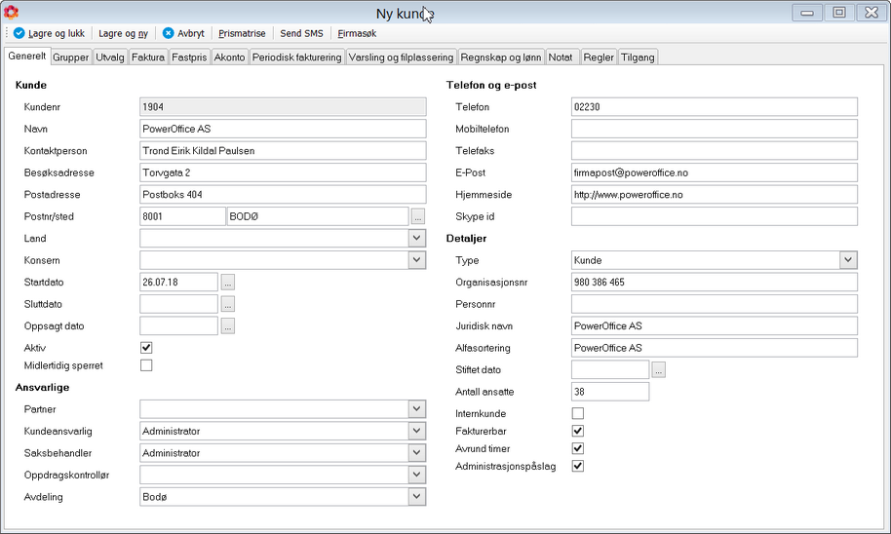This screenshot has height=534, width=891.
Task: Click the empty Mobiltelefon field
Action: 715,129
